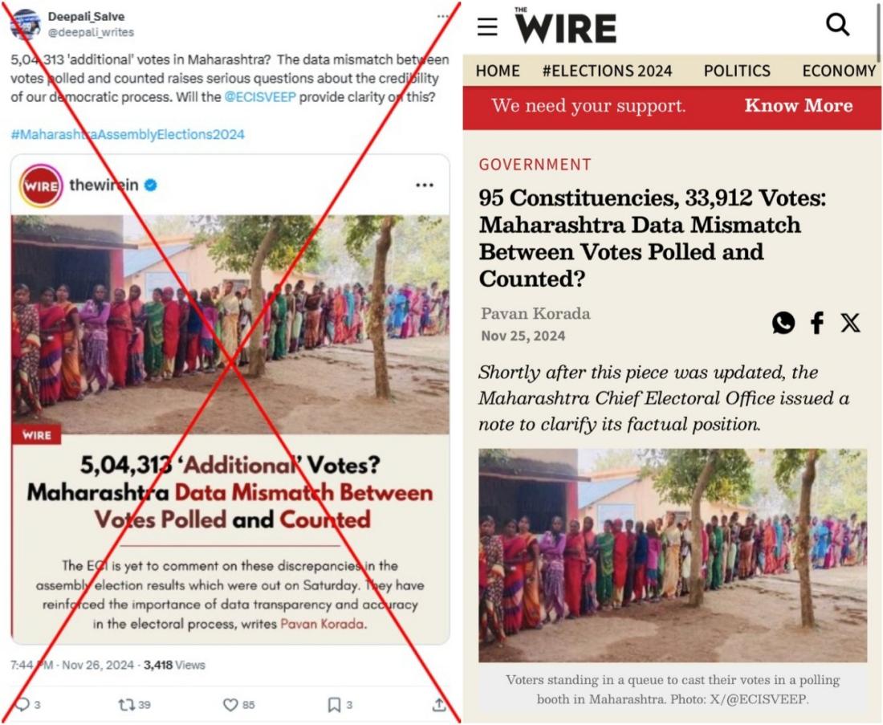Open #ELECTIONS 2024 nav section

point(607,71)
